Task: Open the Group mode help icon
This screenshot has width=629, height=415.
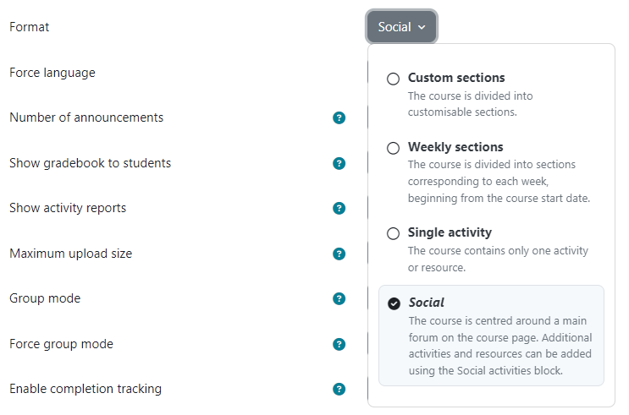Action: pyautogui.click(x=339, y=299)
